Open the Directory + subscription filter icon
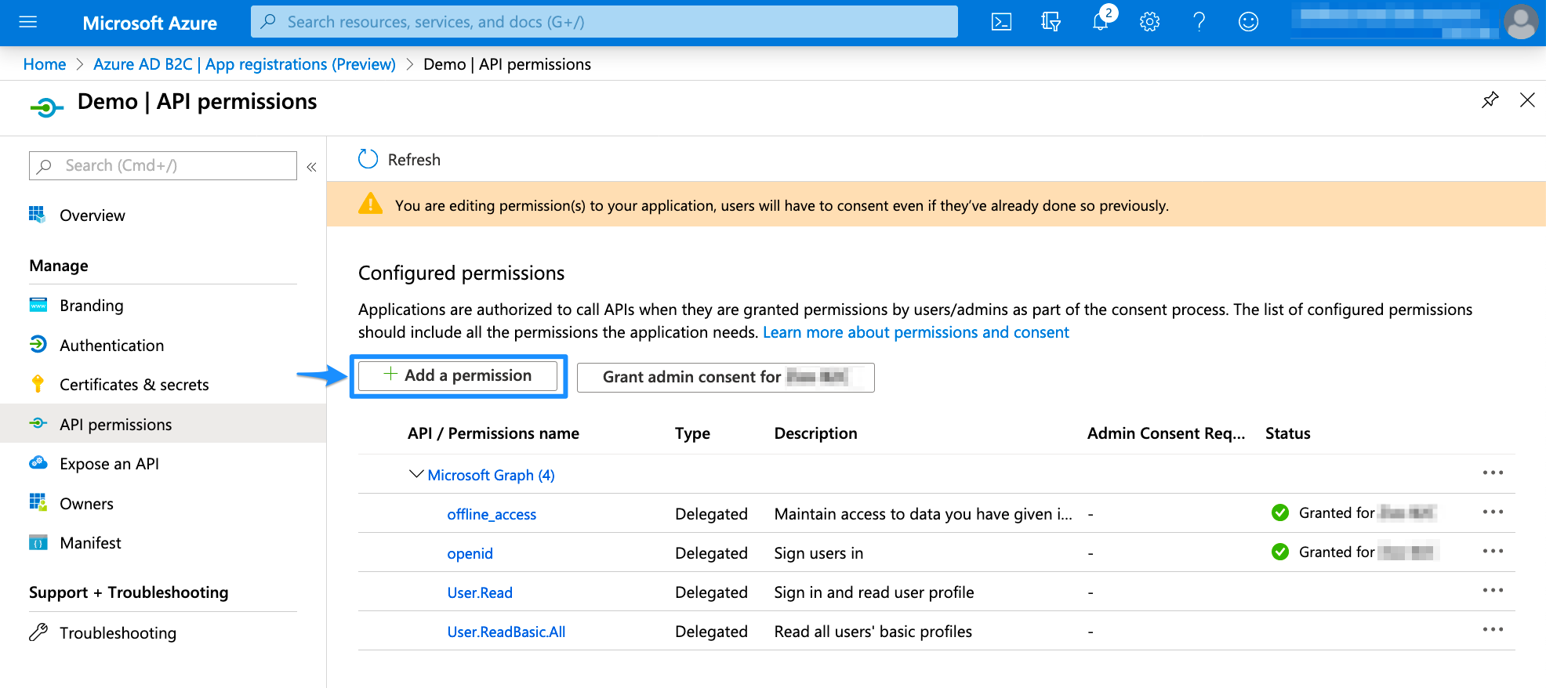This screenshot has height=688, width=1546. click(x=1051, y=22)
